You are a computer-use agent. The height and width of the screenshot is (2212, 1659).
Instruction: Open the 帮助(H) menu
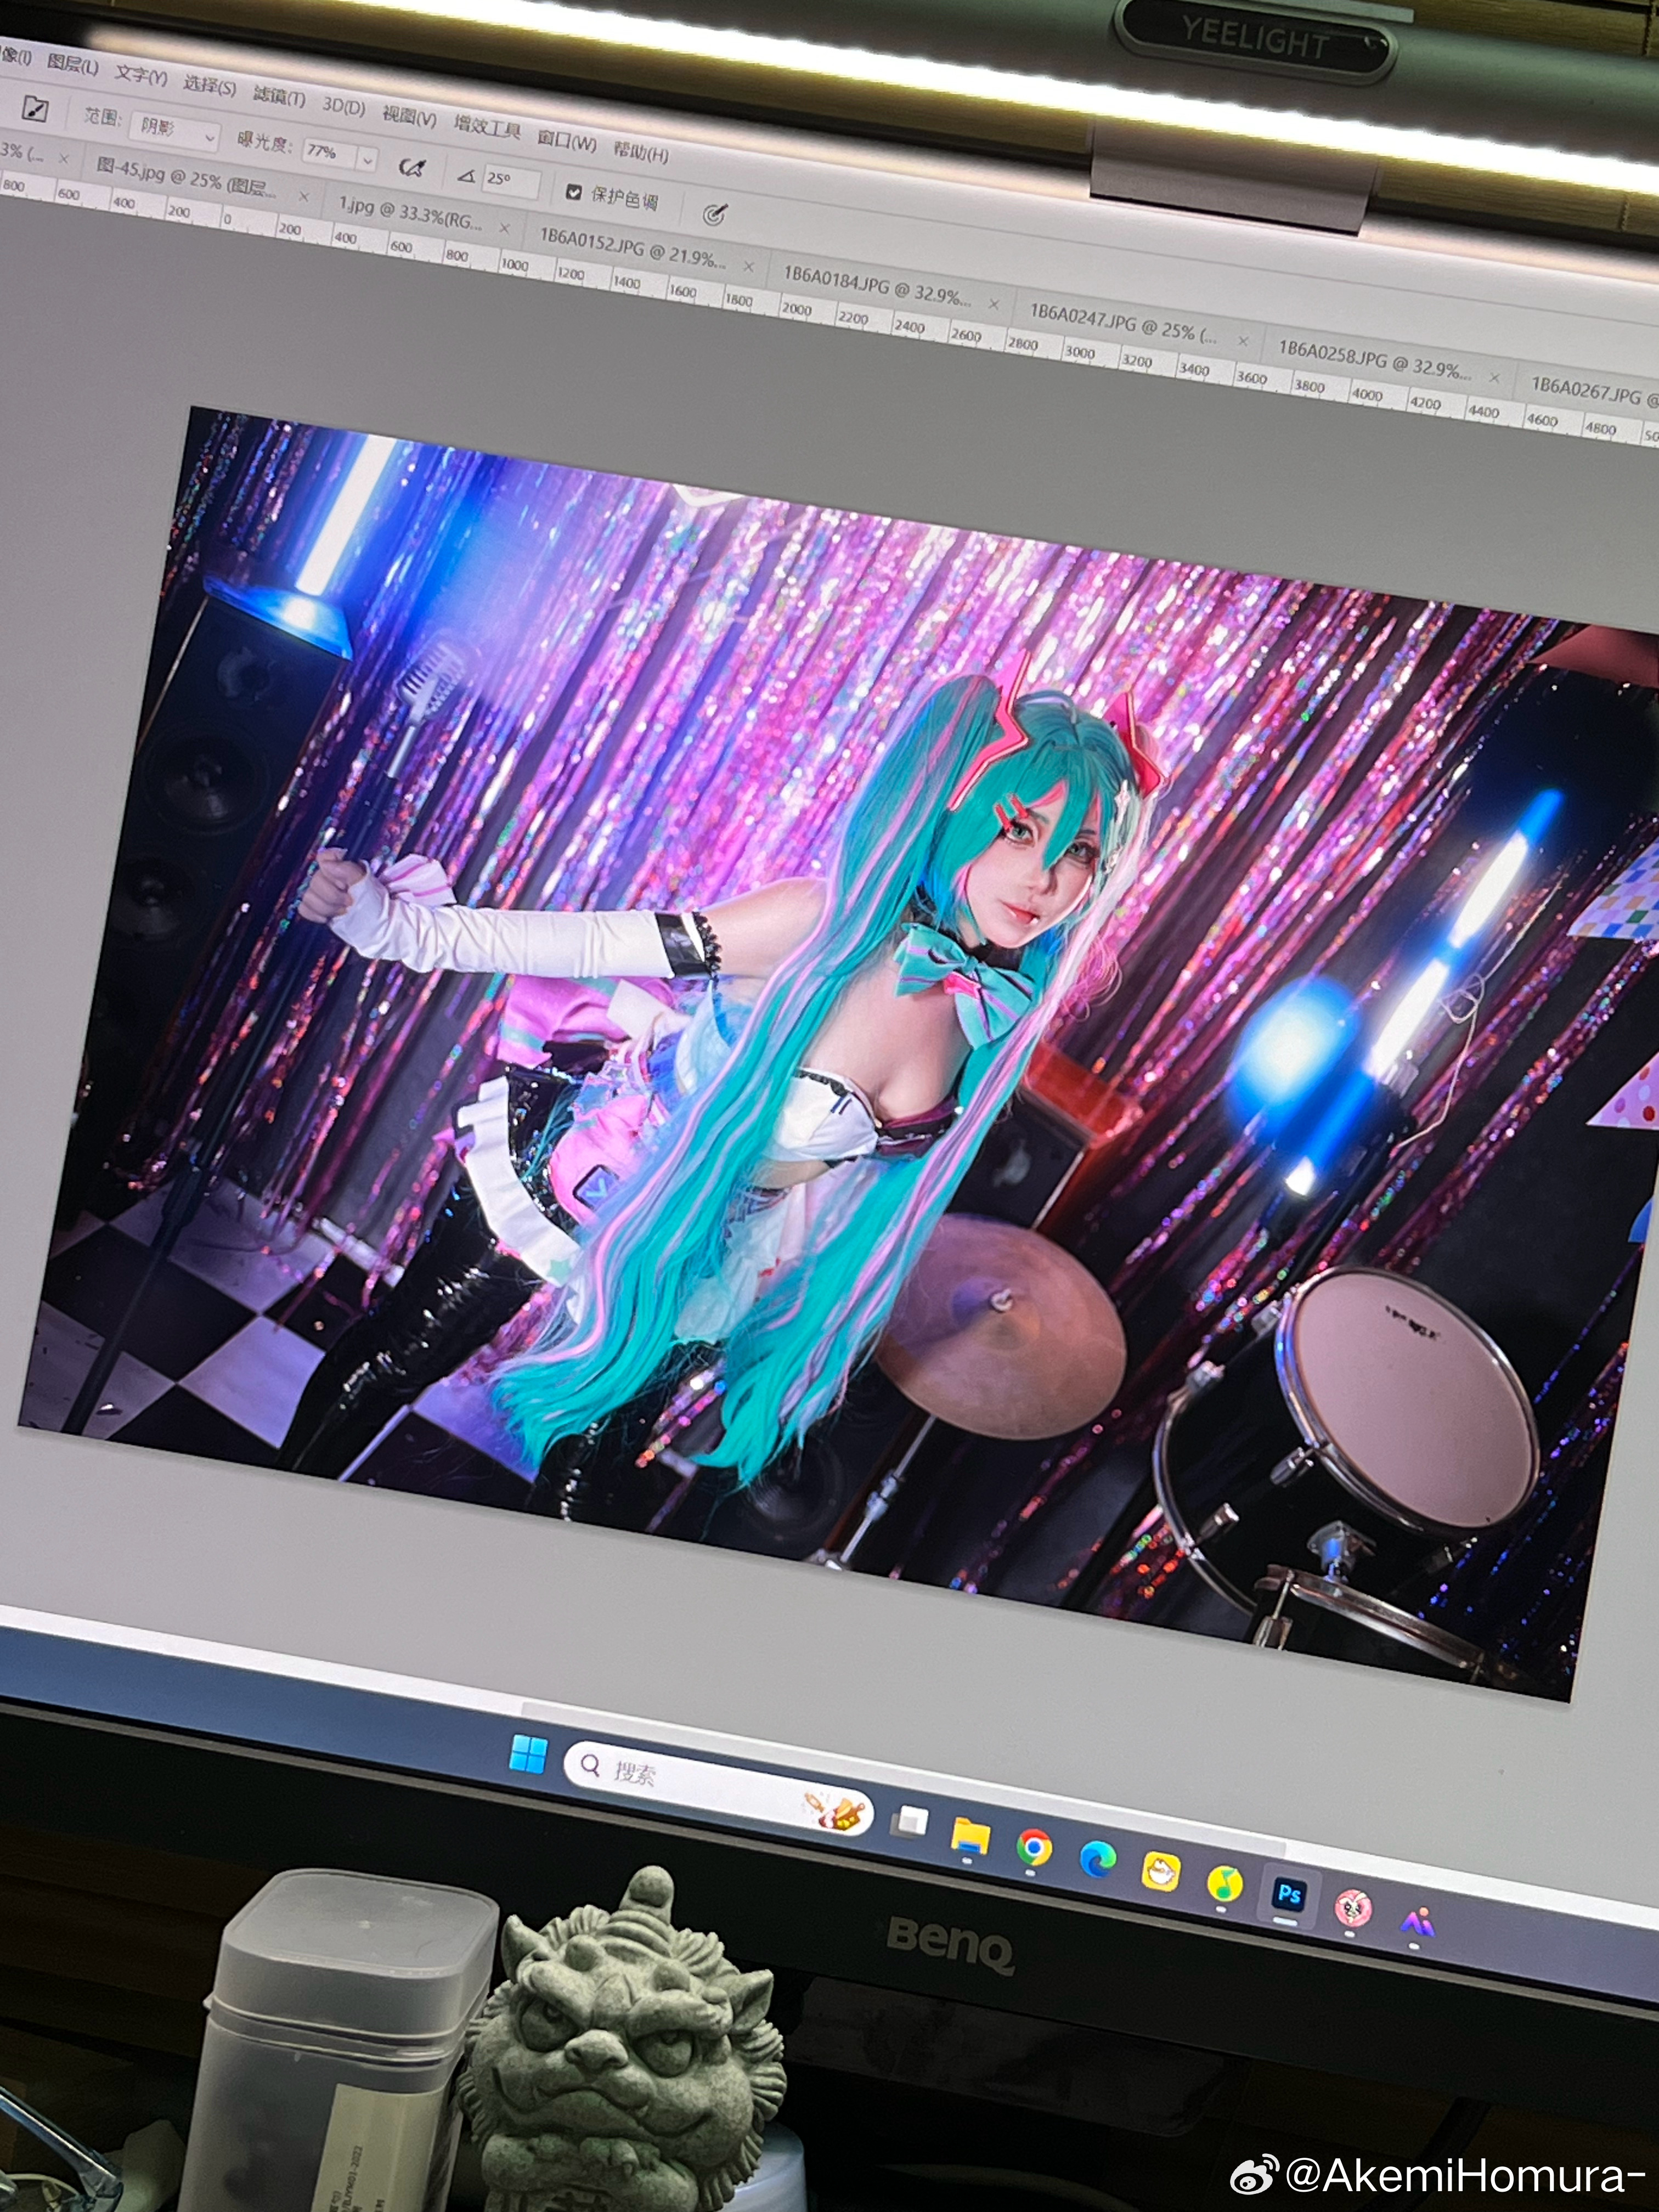point(640,152)
